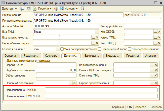Clear the Основной поставщик field with X
164x111 pixels.
click(75, 83)
